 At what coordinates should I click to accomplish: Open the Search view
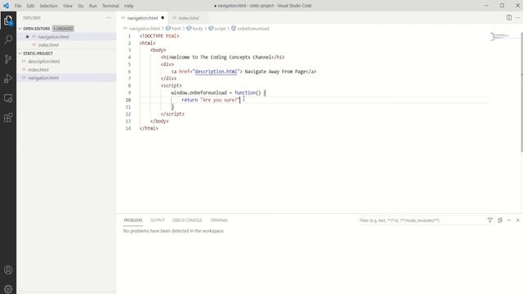coord(8,40)
